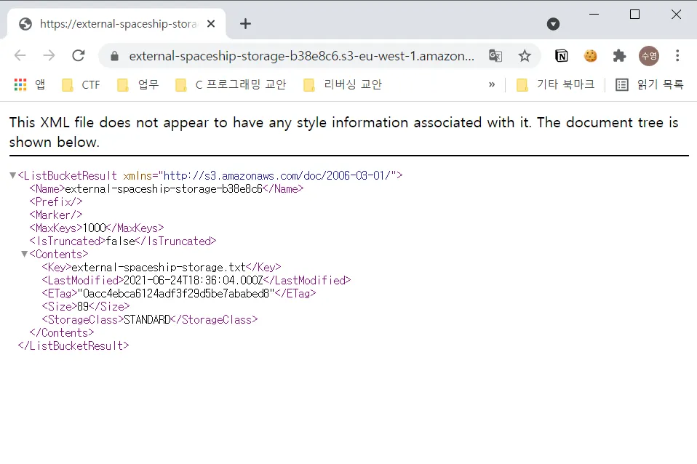The height and width of the screenshot is (464, 697).
Task: Open the Notion web clipper extension
Action: pos(562,56)
